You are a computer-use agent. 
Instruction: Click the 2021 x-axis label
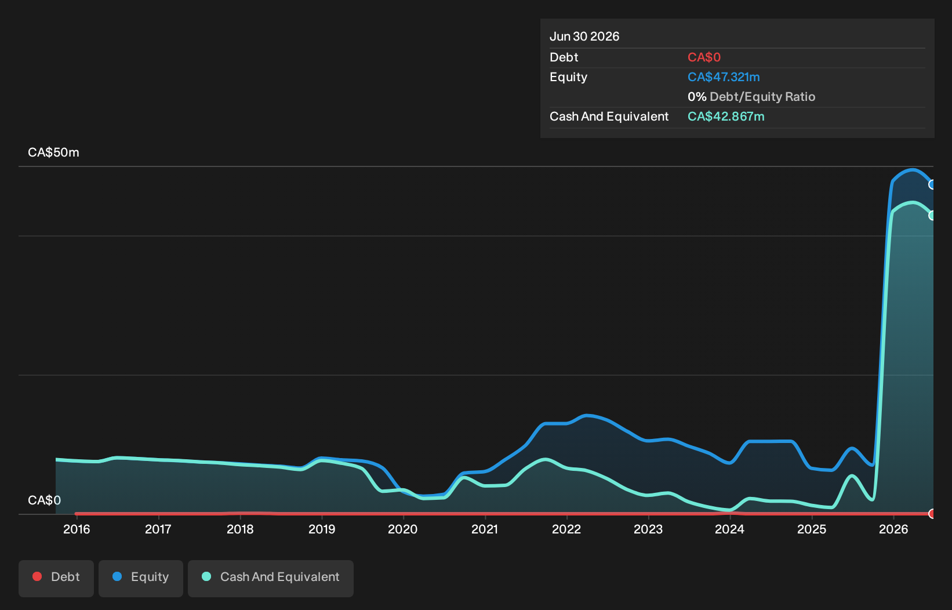pyautogui.click(x=485, y=529)
